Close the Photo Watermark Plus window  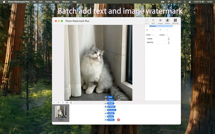[56, 21]
